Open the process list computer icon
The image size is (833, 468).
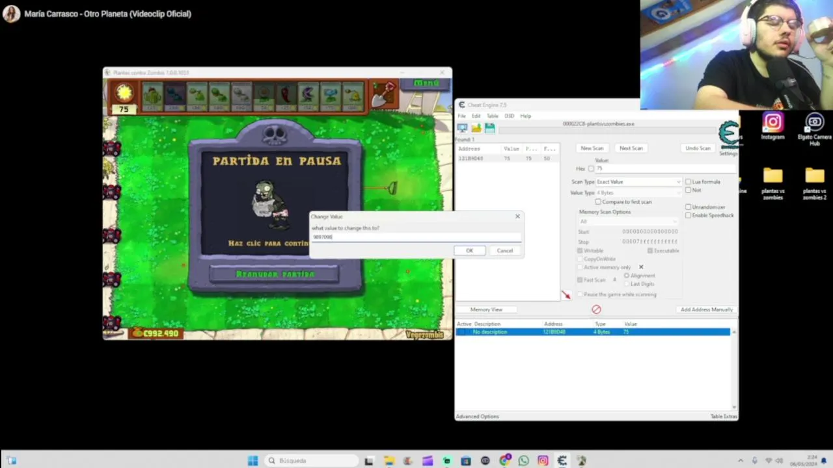[x=462, y=128]
